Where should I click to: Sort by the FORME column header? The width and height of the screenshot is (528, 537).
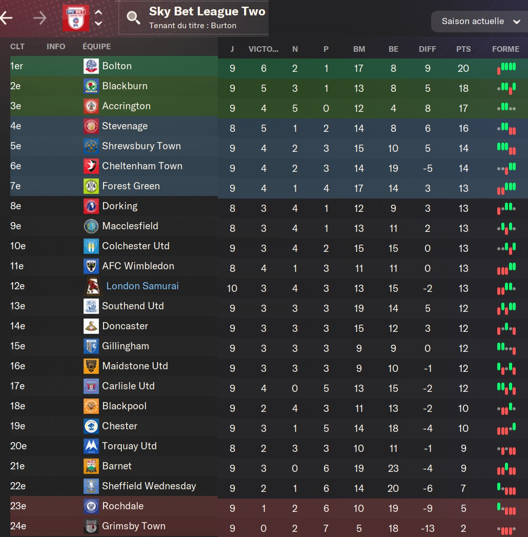505,49
